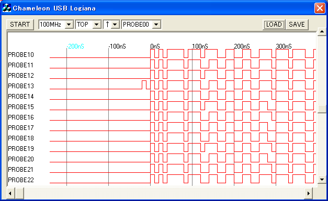Click horizontal scrollbar left arrow
This screenshot has width=328, height=201.
10,193
